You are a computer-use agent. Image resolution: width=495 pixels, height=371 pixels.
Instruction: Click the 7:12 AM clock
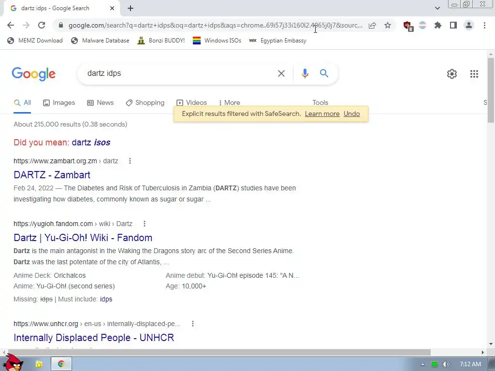click(470, 364)
